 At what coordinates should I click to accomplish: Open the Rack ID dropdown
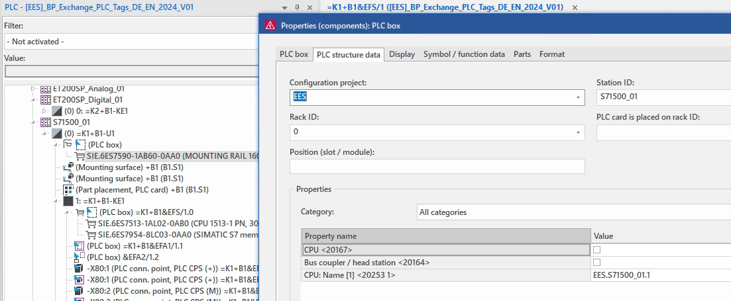pos(579,132)
